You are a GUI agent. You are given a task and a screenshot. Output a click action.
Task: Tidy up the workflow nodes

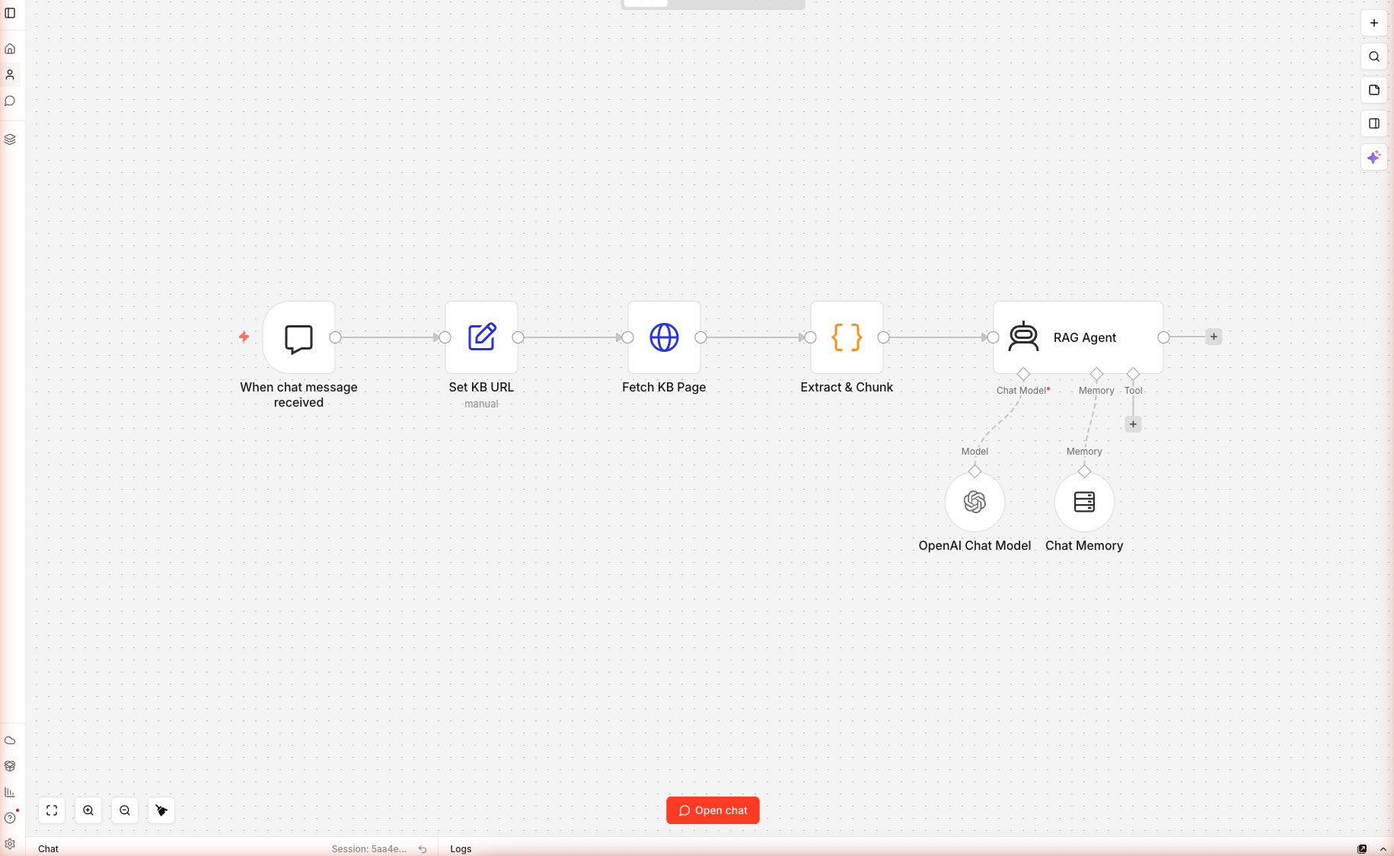coord(161,810)
